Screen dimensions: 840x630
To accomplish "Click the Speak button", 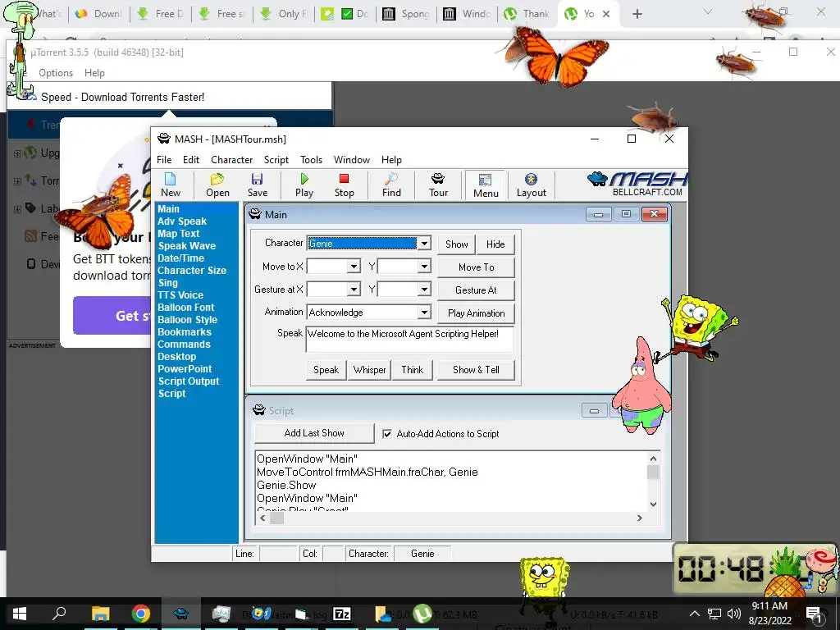I will tap(326, 370).
